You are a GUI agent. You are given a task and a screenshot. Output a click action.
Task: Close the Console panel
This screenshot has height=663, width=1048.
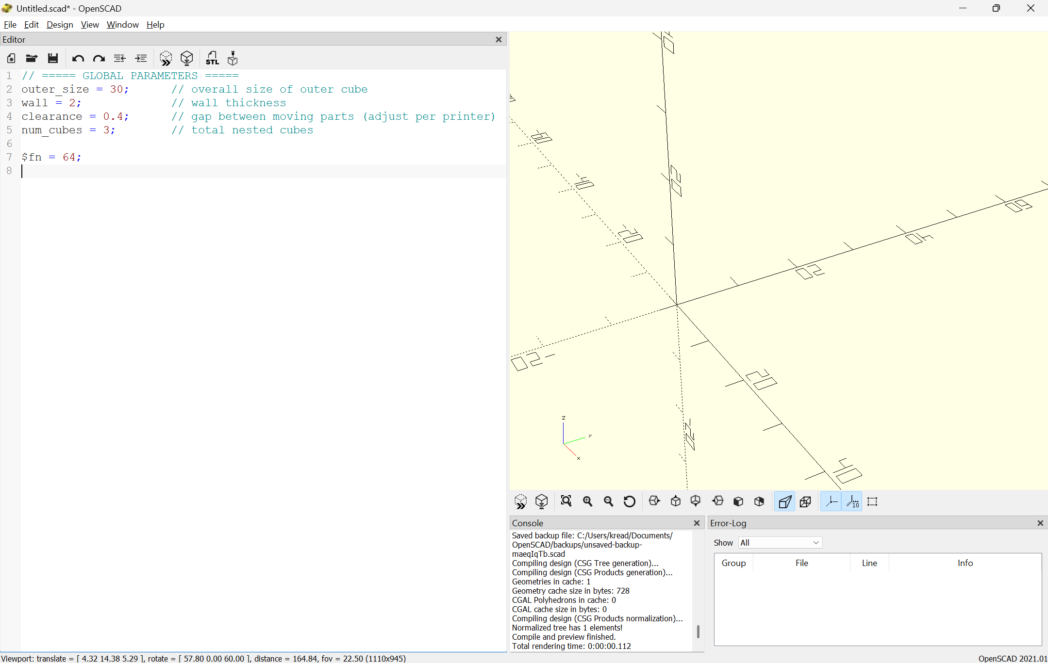(x=696, y=523)
